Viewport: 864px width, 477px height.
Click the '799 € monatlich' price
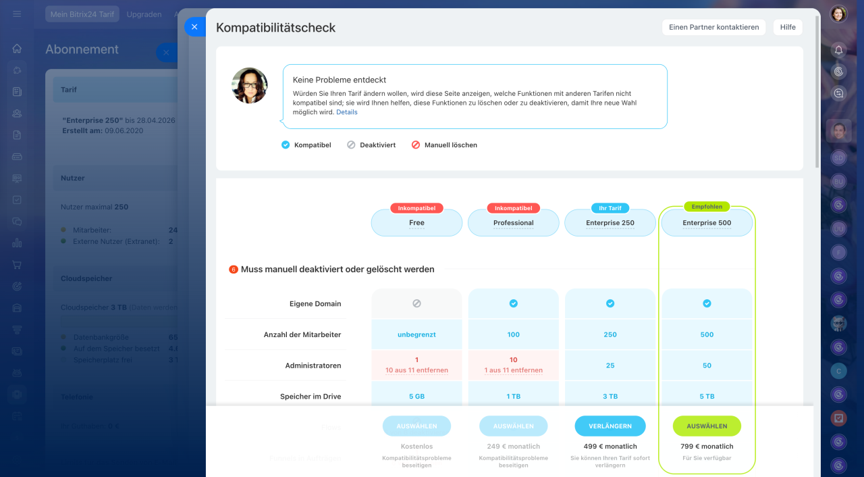pyautogui.click(x=707, y=447)
